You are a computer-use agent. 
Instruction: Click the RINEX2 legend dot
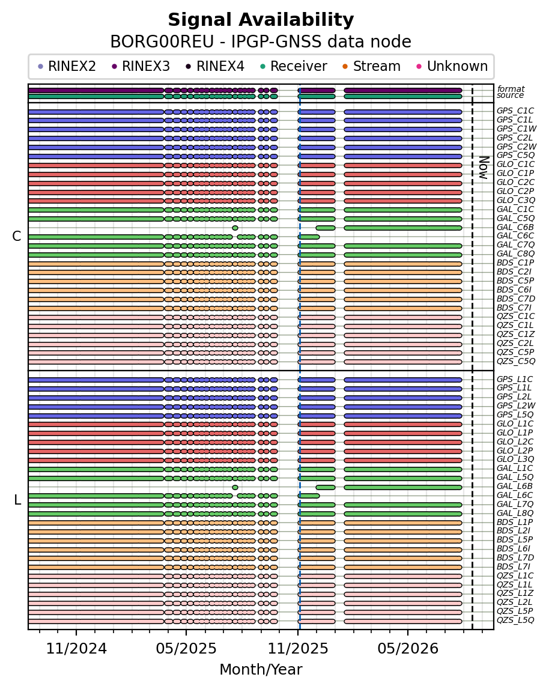(41, 67)
